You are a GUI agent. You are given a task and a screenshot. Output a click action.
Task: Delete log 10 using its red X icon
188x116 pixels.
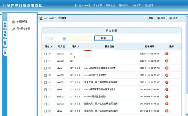click(167, 111)
